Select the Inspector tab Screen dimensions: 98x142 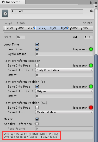point(13,2)
